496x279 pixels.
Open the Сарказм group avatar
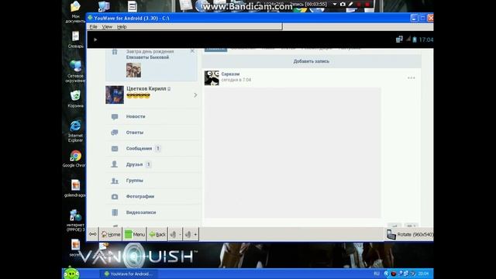(x=212, y=77)
